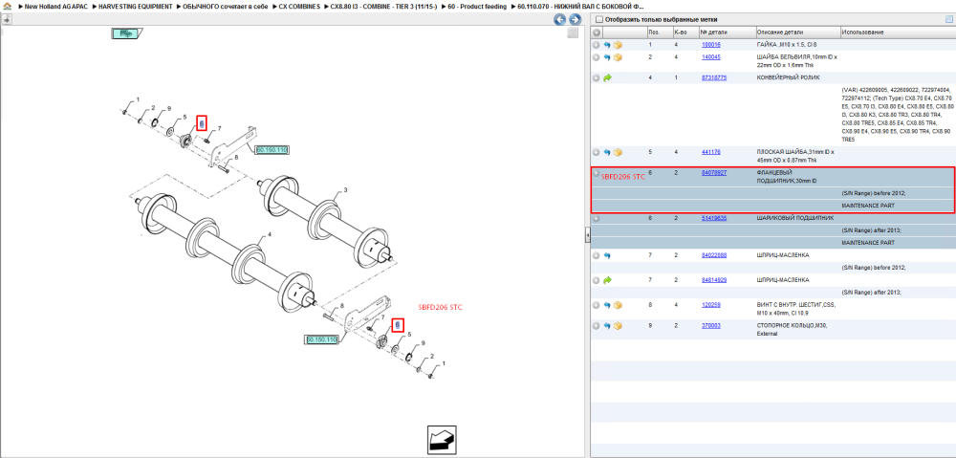This screenshot has height=458, width=956.
Task: Expand all rows via header plus icon
Action: coord(597,33)
